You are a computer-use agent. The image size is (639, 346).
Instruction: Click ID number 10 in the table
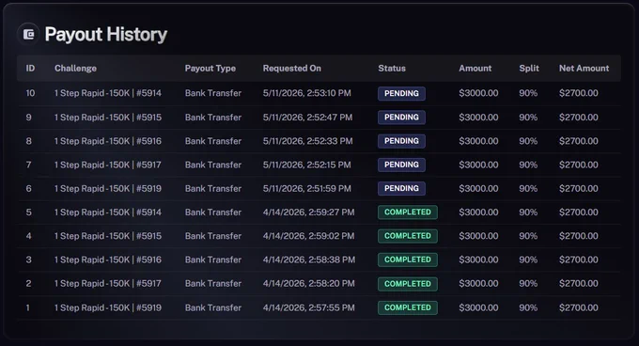pyautogui.click(x=31, y=93)
